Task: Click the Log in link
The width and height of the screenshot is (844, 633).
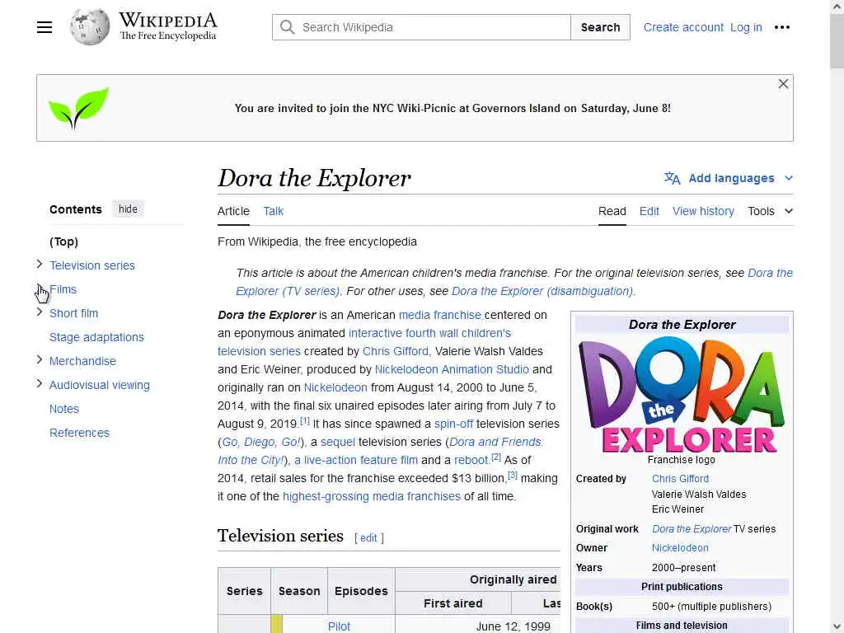Action: point(745,27)
